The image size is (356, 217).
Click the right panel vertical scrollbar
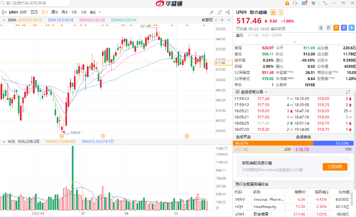(355, 140)
